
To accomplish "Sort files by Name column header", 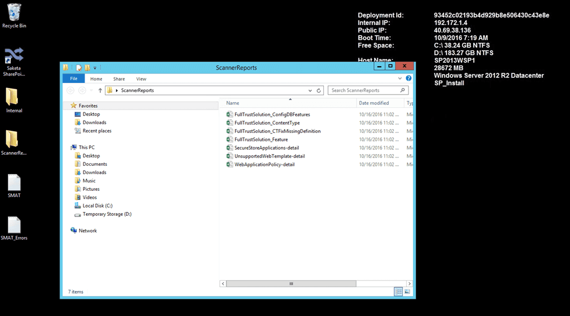I will 233,103.
